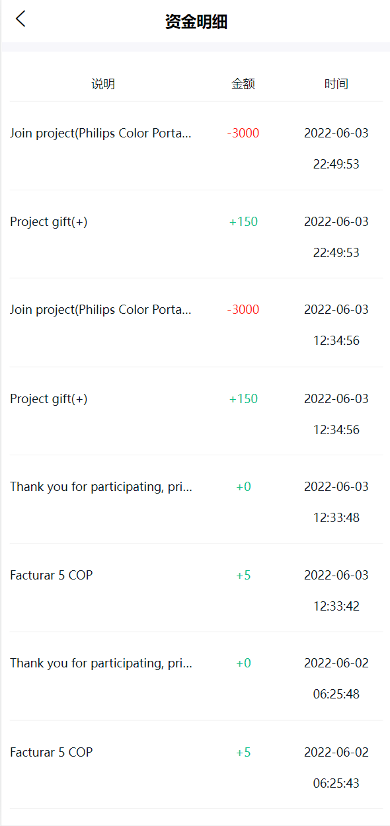
Task: Select the -3000 amount at 12:34:56
Action: (x=243, y=310)
